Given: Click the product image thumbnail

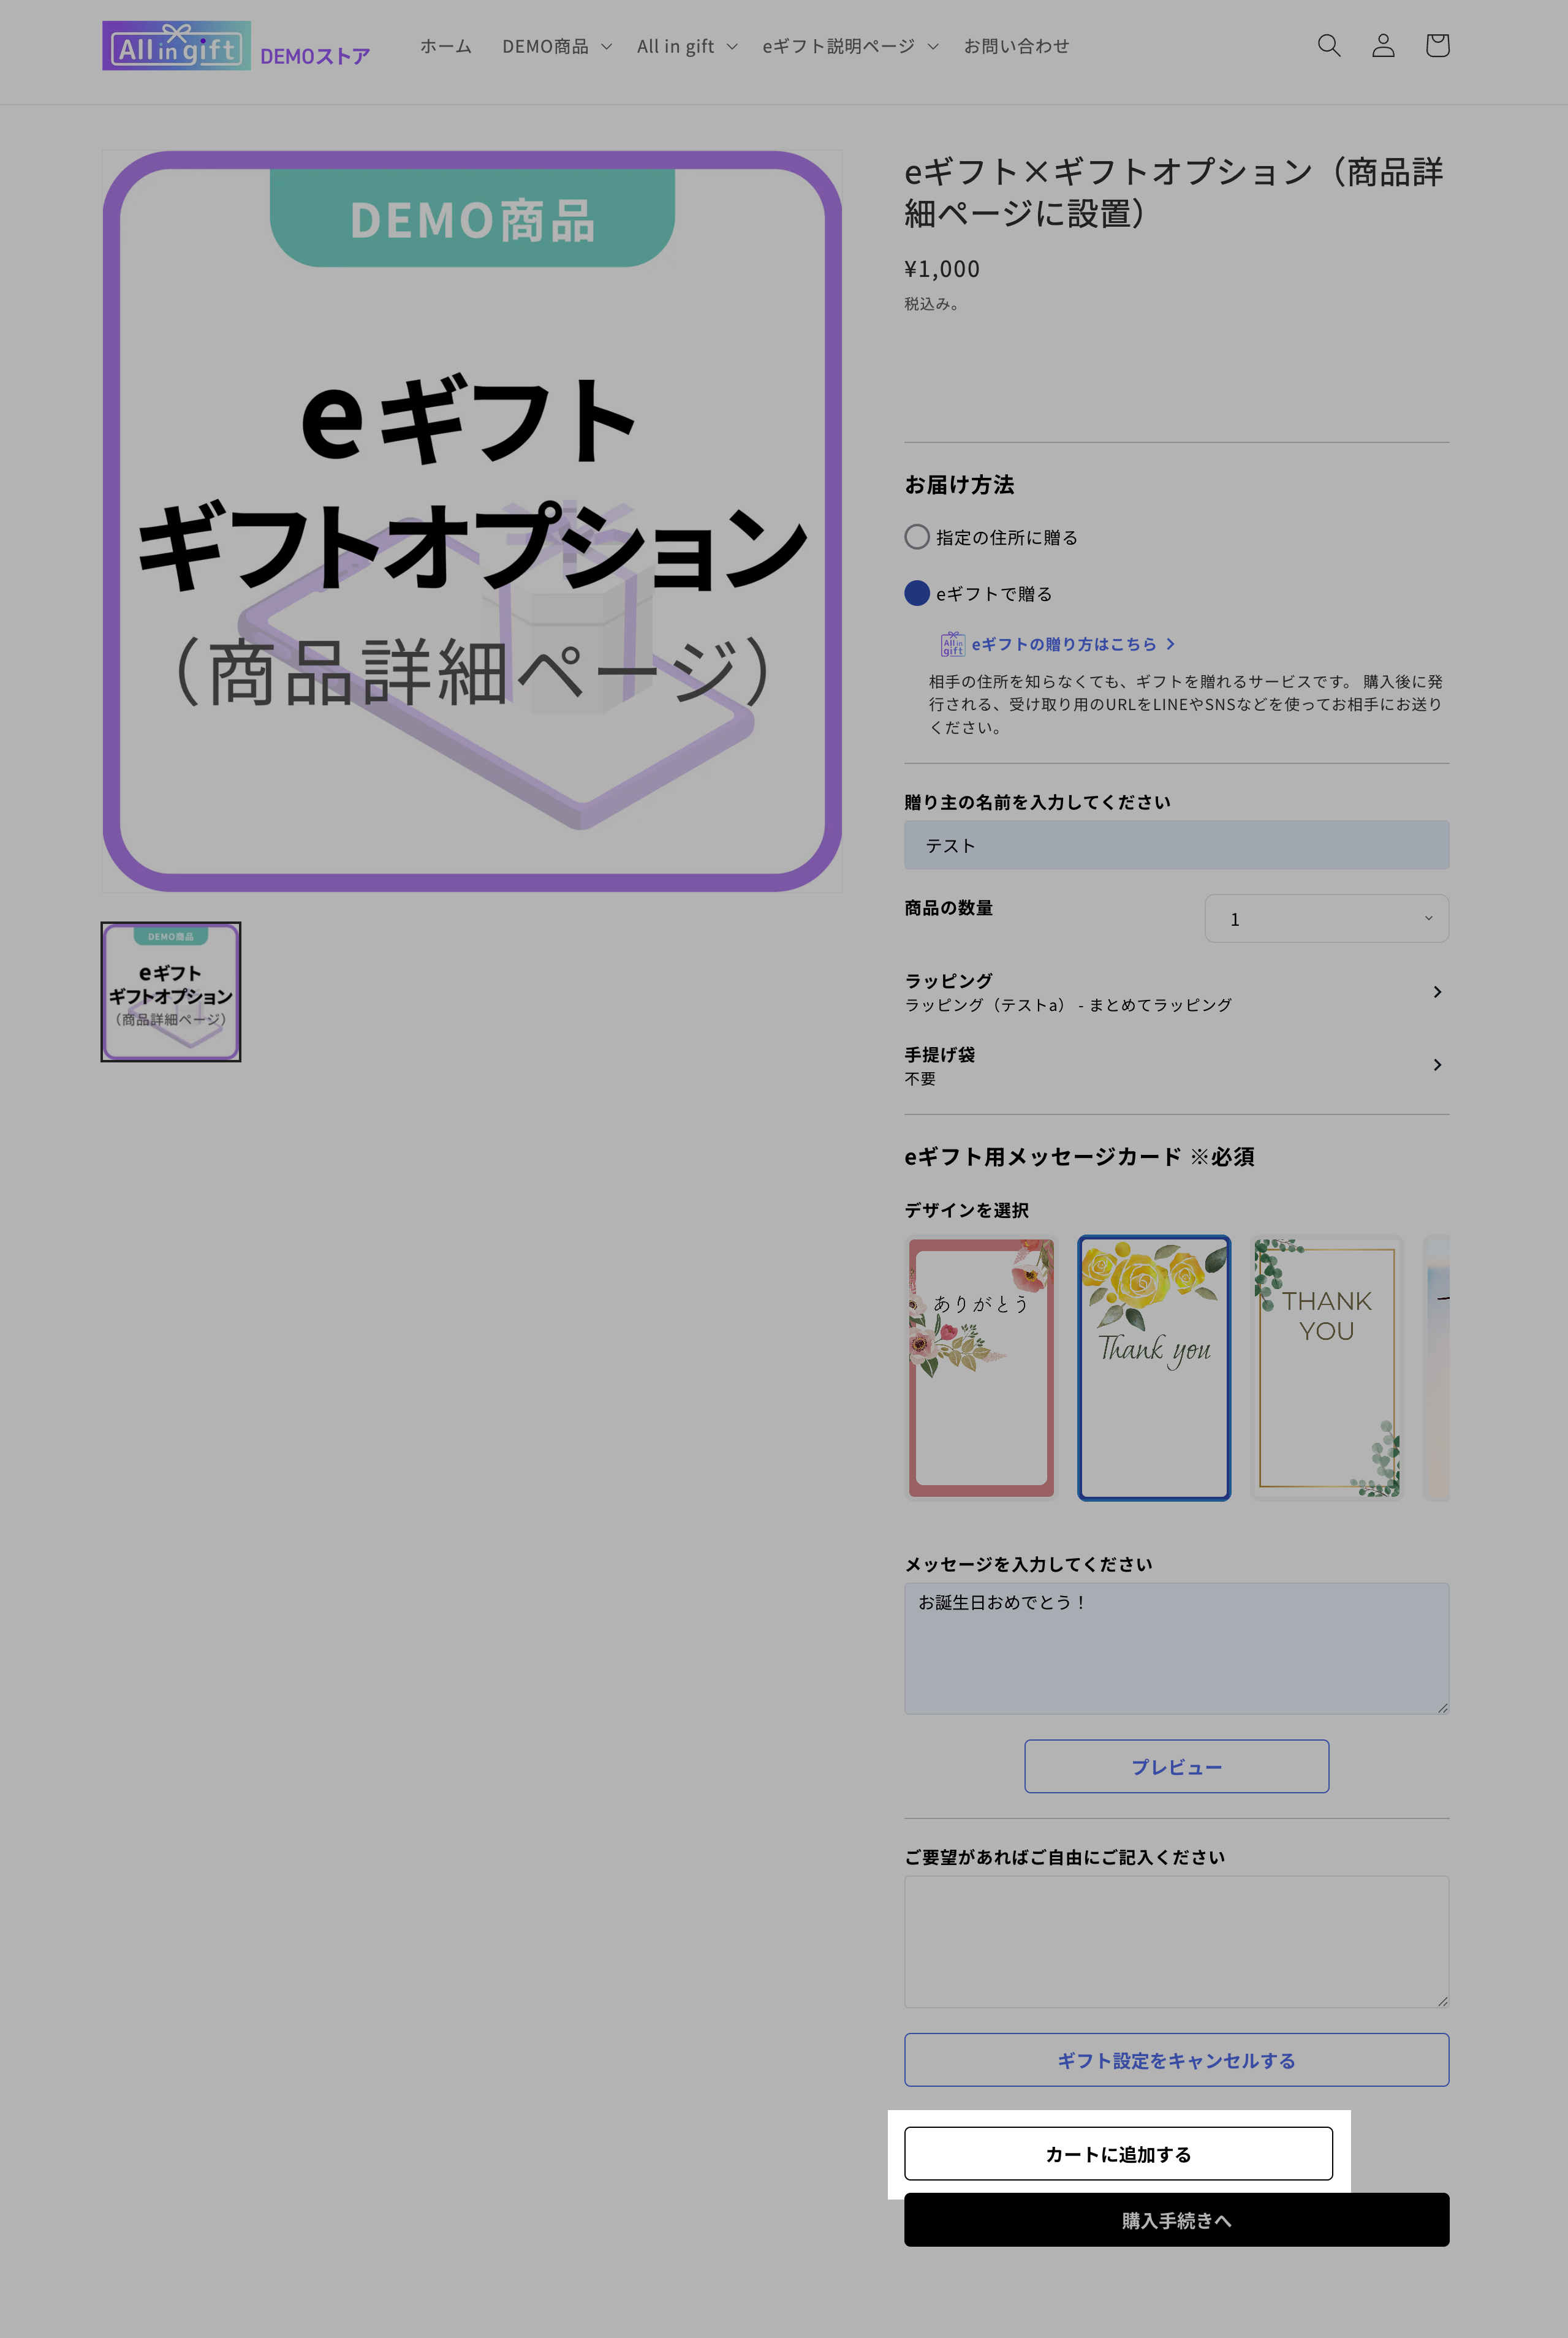Looking at the screenshot, I should click(171, 991).
